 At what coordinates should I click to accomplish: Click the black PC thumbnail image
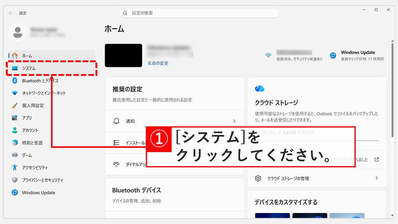(x=124, y=55)
